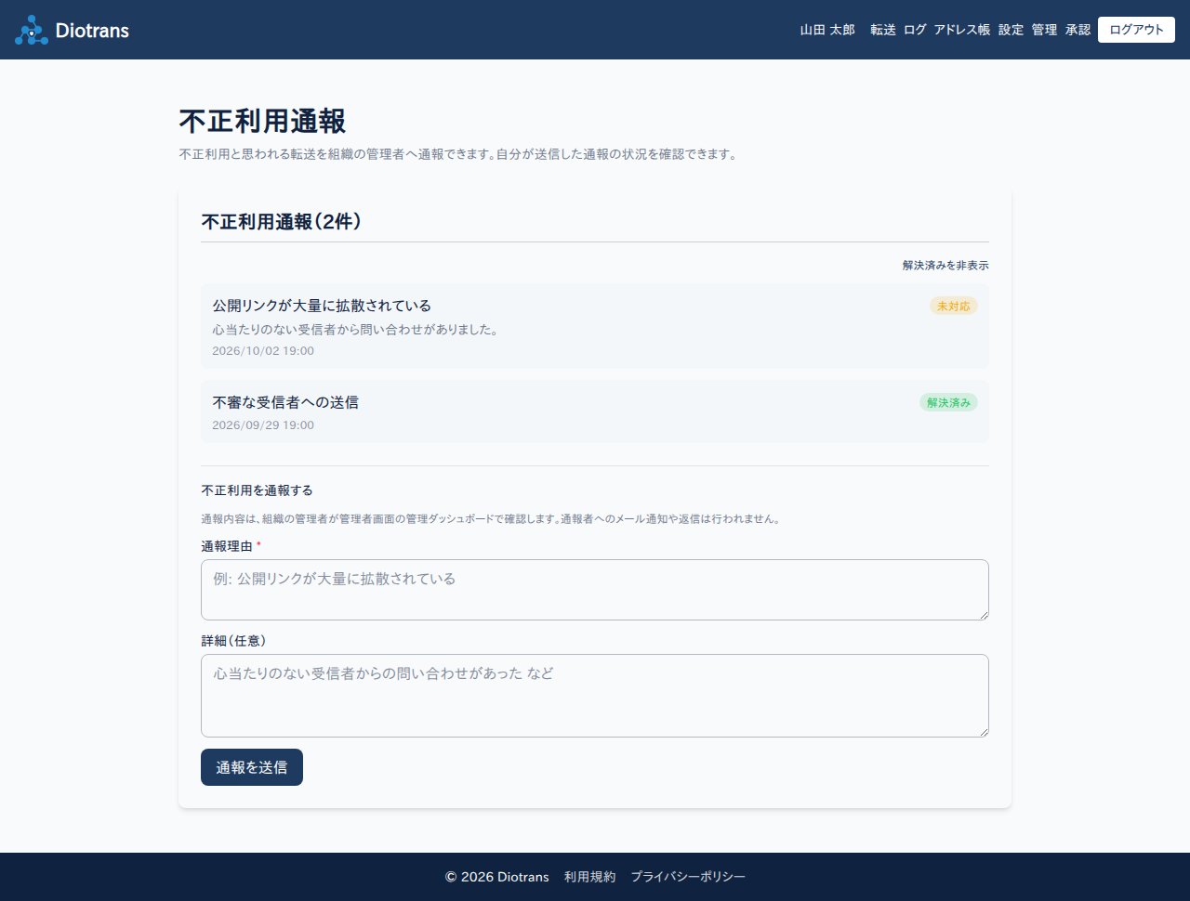This screenshot has height=901, width=1190.
Task: Click the 解決済み status badge
Action: [x=948, y=402]
